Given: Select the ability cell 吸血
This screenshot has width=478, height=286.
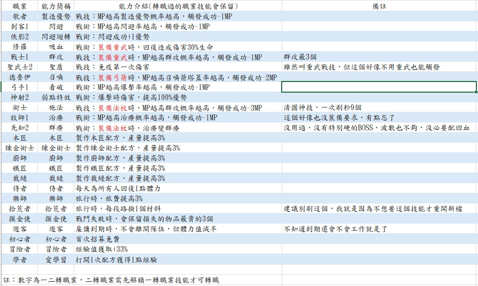Looking at the screenshot, I should coord(56,46).
